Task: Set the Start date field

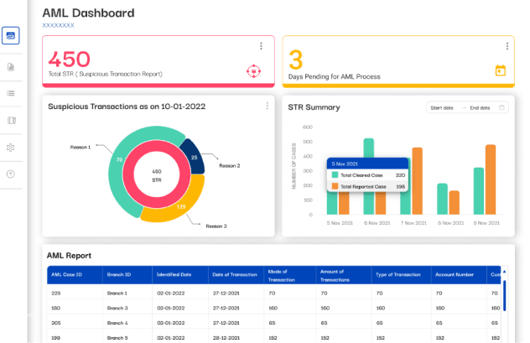Action: (442, 108)
